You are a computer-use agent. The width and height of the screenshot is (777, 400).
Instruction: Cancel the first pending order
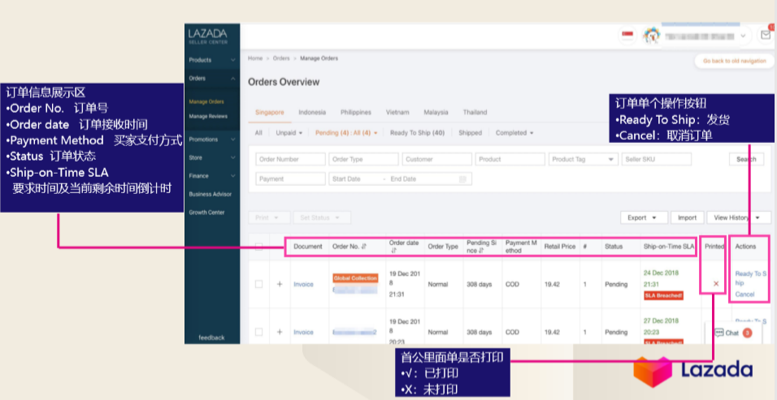click(x=744, y=295)
